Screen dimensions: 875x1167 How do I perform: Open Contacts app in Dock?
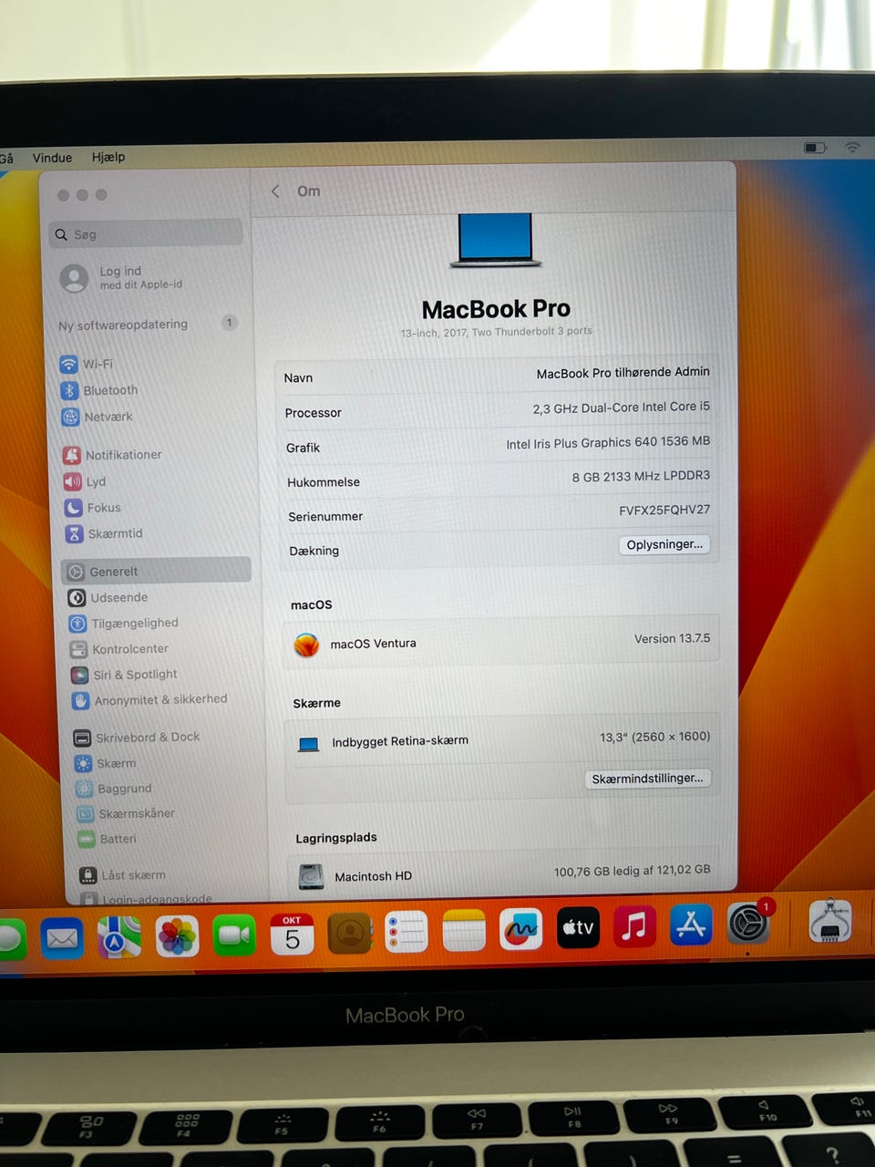tap(349, 934)
